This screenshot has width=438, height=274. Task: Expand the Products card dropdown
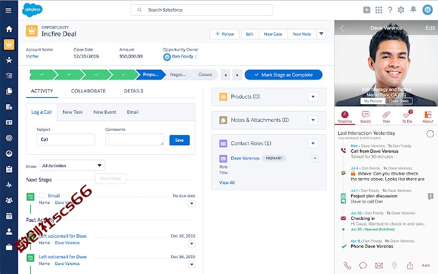[x=313, y=97]
